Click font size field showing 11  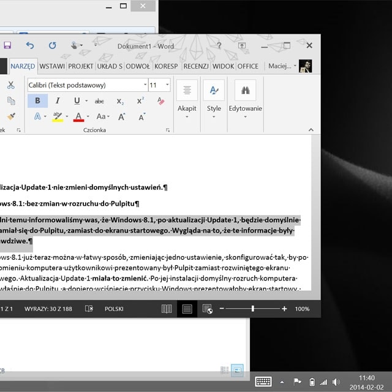click(x=157, y=85)
